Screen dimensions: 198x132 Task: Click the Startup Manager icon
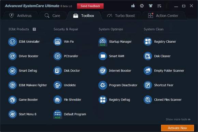(x=103, y=42)
